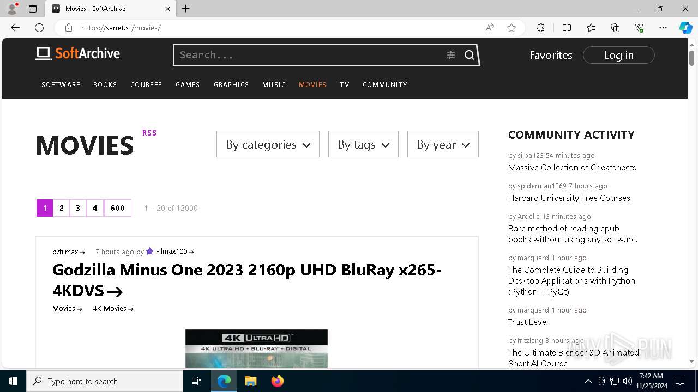The width and height of the screenshot is (698, 392).
Task: Enable Read aloud icon
Action: (490, 28)
